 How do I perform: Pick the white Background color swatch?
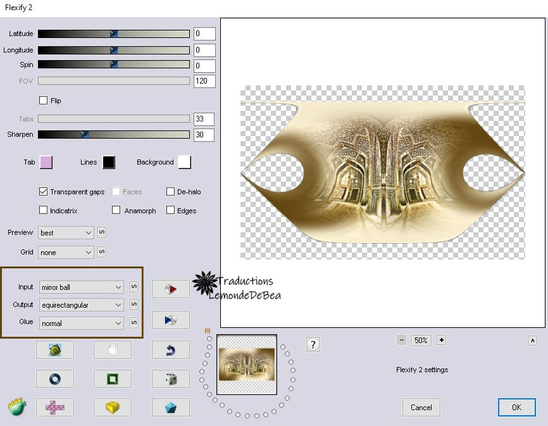coord(185,163)
